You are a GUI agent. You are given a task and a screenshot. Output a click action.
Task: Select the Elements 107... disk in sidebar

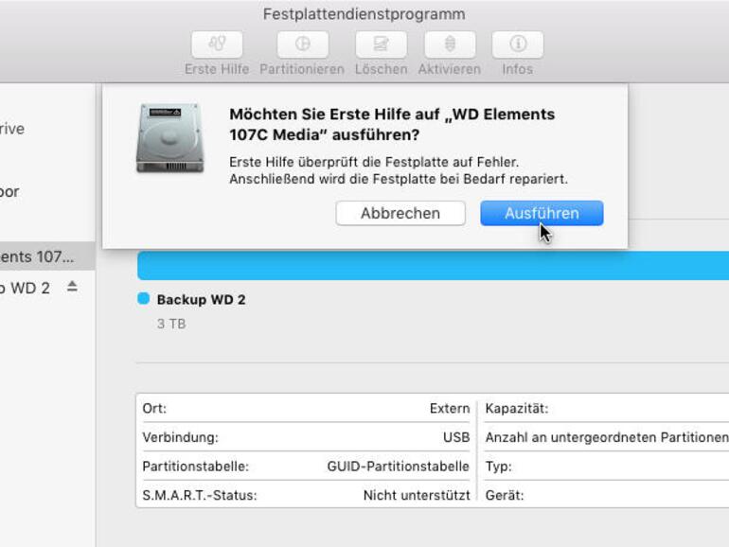(x=47, y=256)
